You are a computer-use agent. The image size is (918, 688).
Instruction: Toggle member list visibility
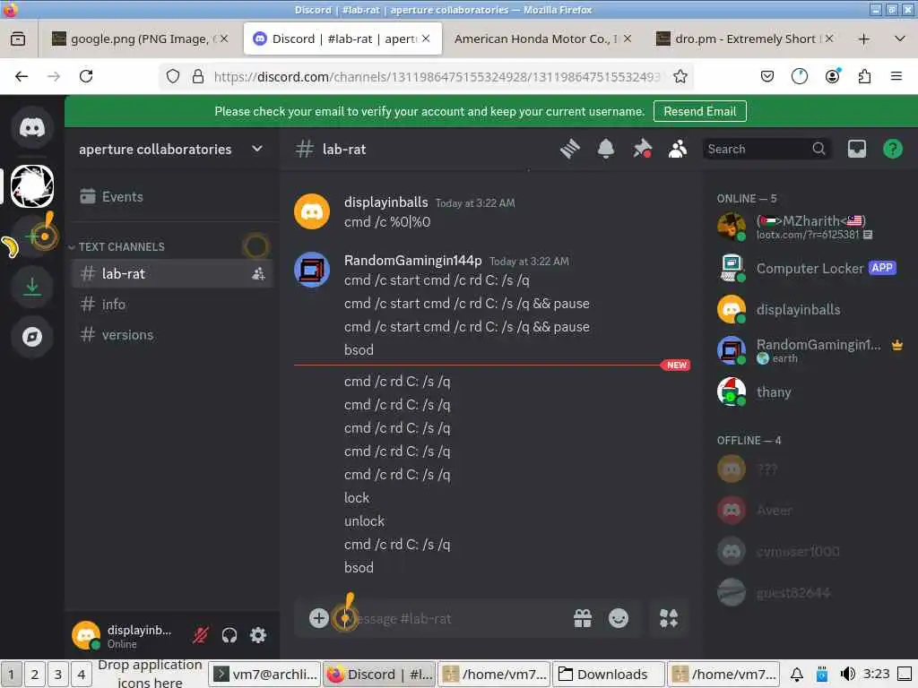(678, 150)
